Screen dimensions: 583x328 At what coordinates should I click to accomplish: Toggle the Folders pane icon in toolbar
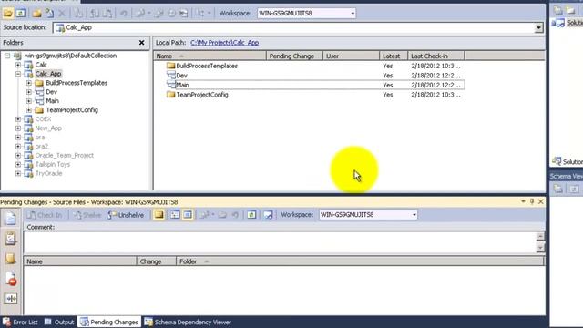coord(8,14)
